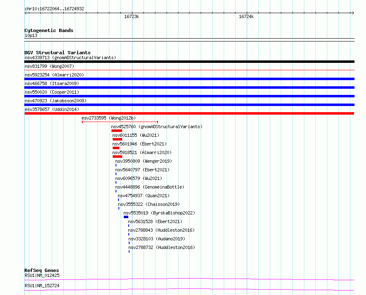Click the thin red line under nsv831799

[x=189, y=70]
